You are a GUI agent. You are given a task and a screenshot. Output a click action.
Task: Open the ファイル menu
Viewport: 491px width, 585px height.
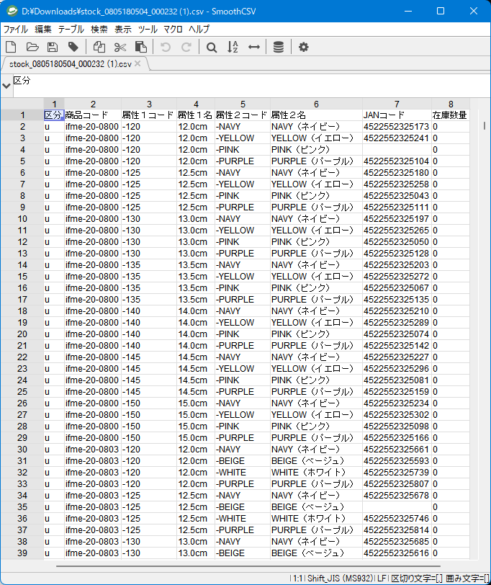(15, 30)
